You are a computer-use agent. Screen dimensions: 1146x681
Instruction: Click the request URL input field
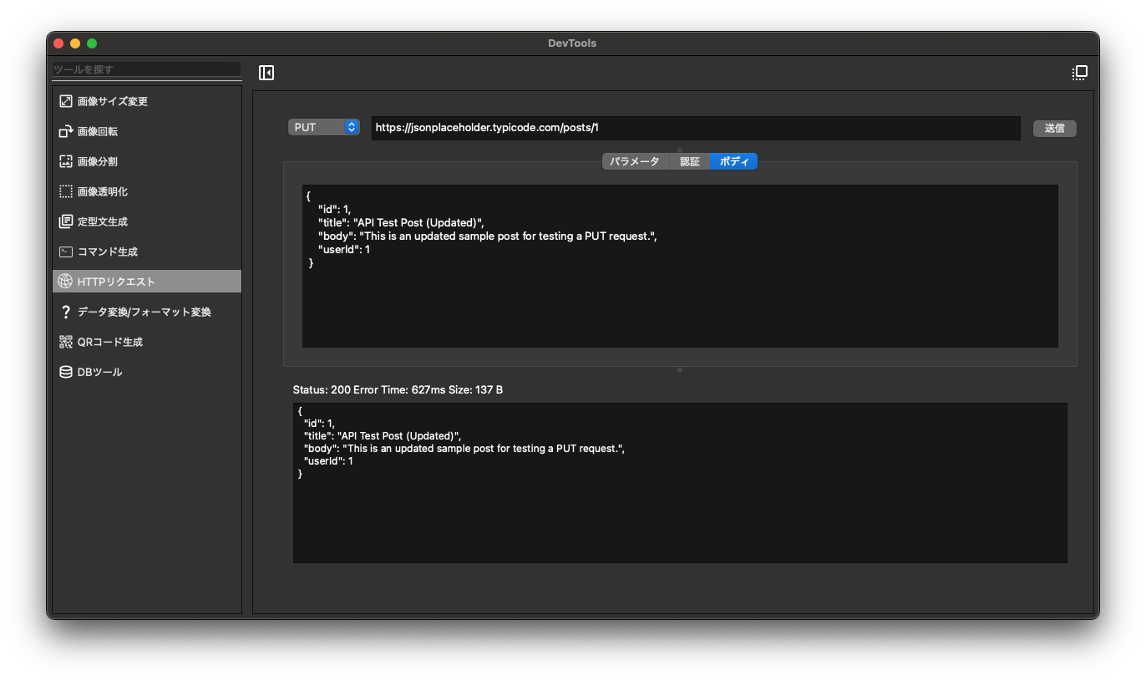point(695,128)
